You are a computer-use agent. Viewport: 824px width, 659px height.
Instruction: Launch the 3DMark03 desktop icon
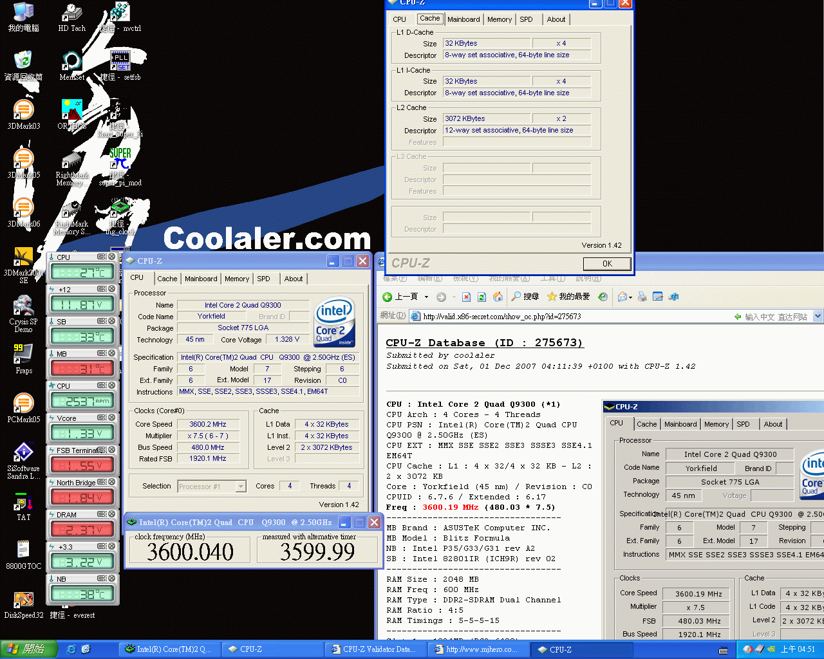24,115
